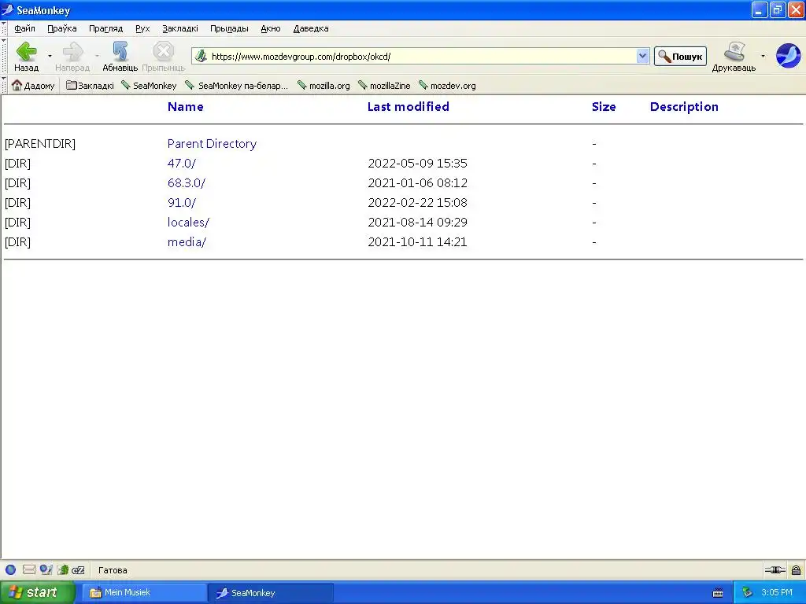Click the [PARENTDIR] label
This screenshot has height=604, width=806.
(40, 144)
